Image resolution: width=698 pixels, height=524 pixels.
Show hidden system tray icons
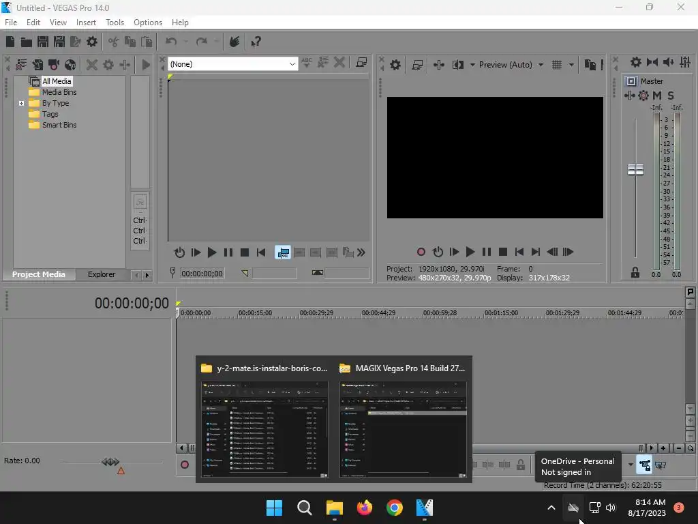551,508
